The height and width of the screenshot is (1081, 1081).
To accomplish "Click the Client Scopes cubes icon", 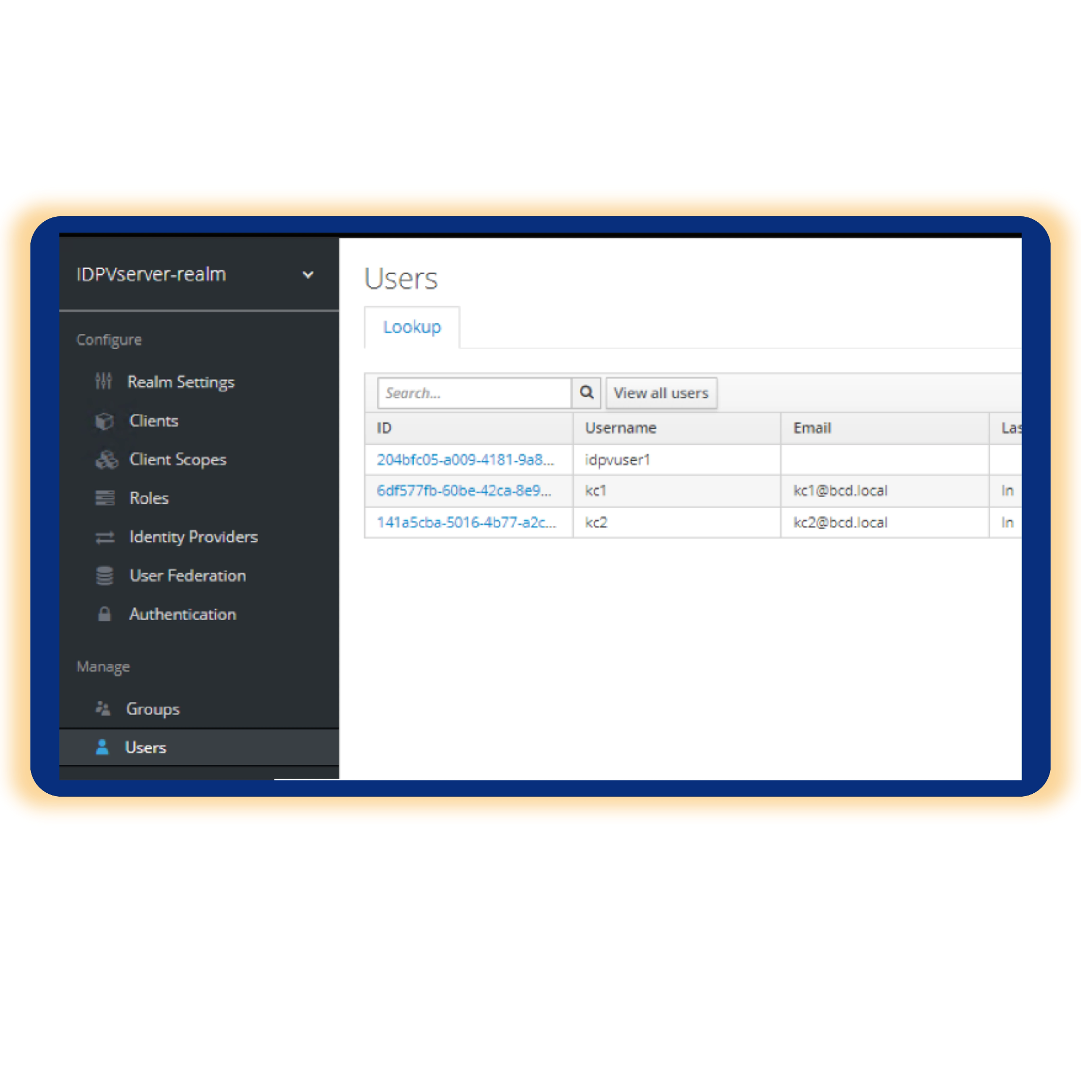I will click(x=106, y=459).
